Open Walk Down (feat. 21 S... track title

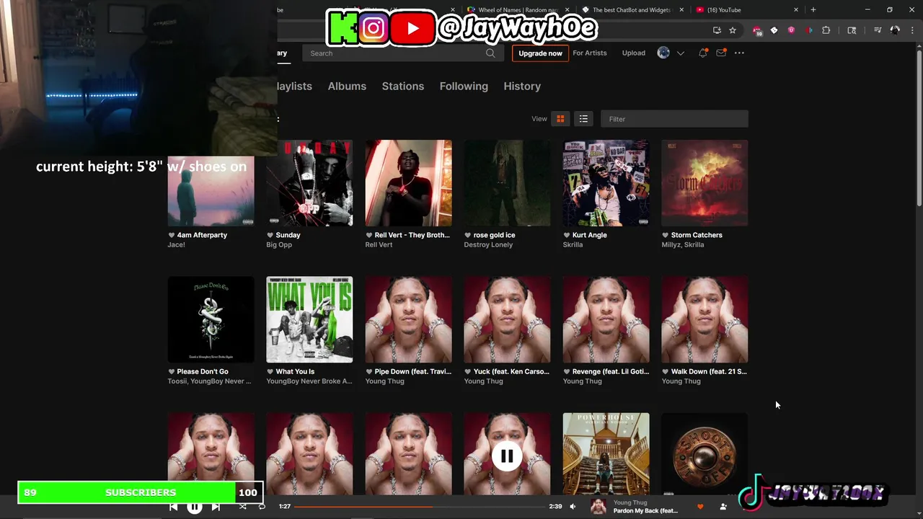[709, 372]
